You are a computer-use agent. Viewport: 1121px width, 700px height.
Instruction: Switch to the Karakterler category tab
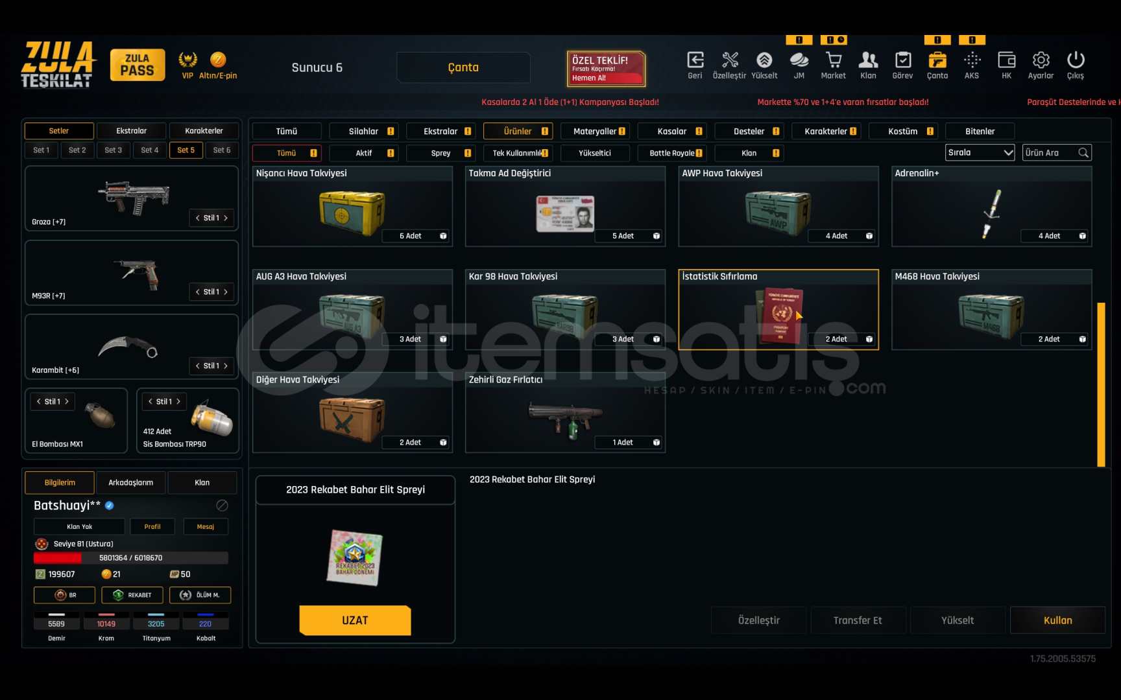tap(826, 131)
